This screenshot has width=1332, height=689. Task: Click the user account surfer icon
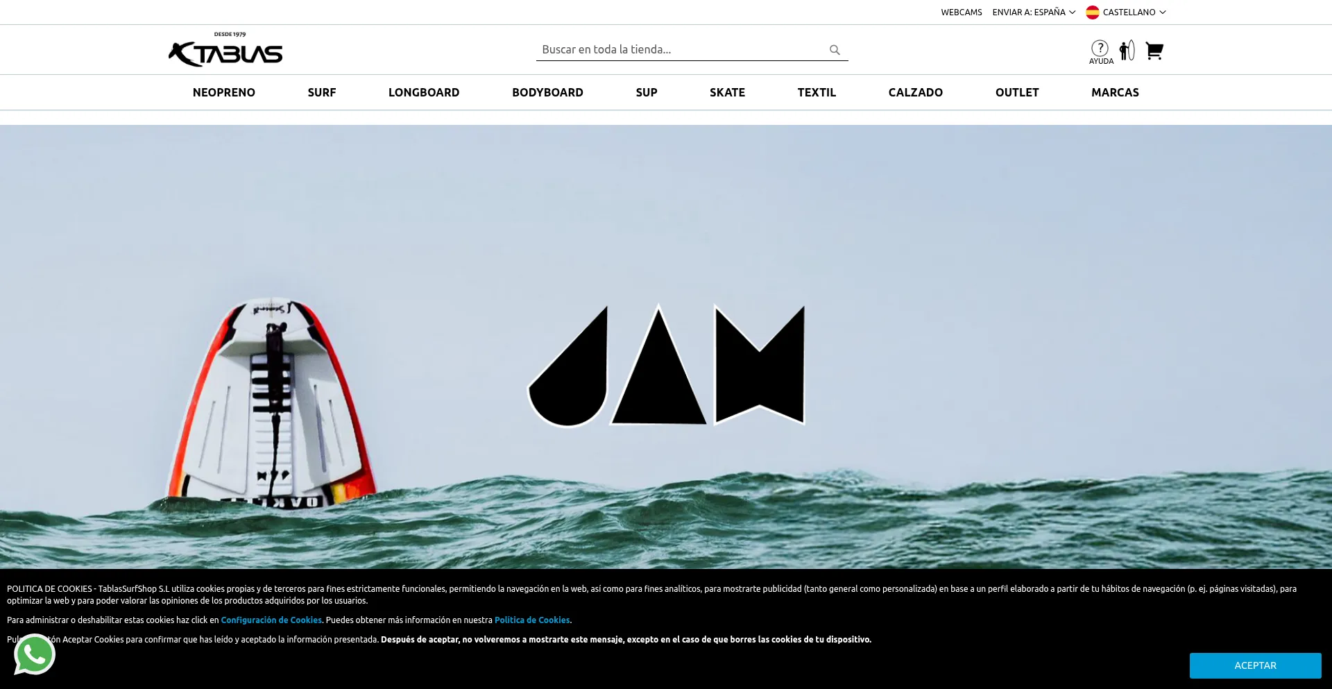pyautogui.click(x=1127, y=50)
